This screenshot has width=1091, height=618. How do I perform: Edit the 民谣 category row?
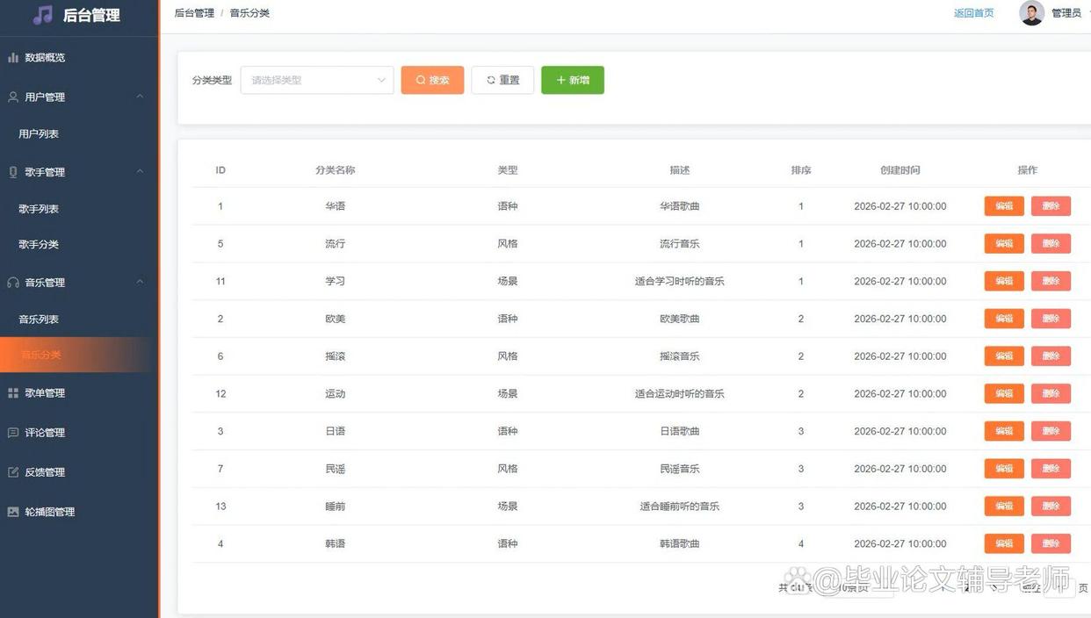pyautogui.click(x=1004, y=469)
